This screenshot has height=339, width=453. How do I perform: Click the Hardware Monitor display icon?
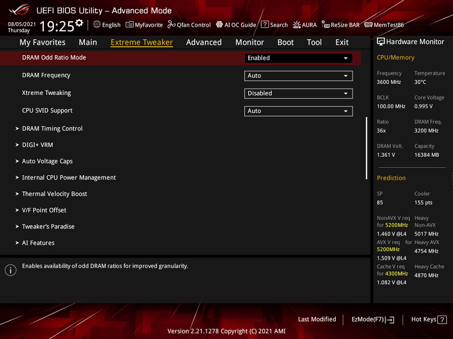(x=381, y=42)
